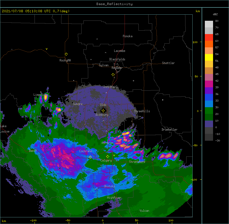Image resolution: width=229 pixels, height=224 pixels.
Task: Click the red 60-65 dBZ legend swatch
Action: tap(209, 38)
